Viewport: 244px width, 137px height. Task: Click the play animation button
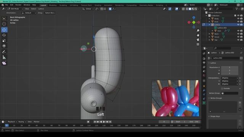[x=104, y=122]
